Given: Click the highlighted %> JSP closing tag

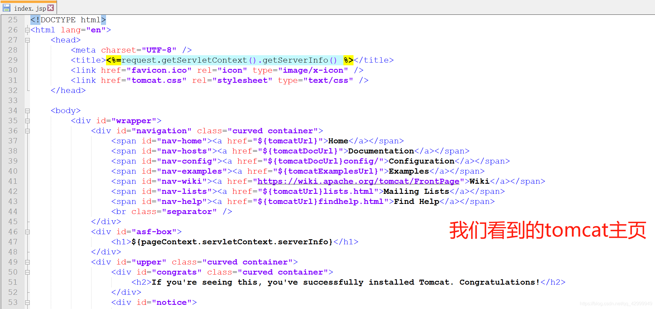Looking at the screenshot, I should (x=348, y=60).
